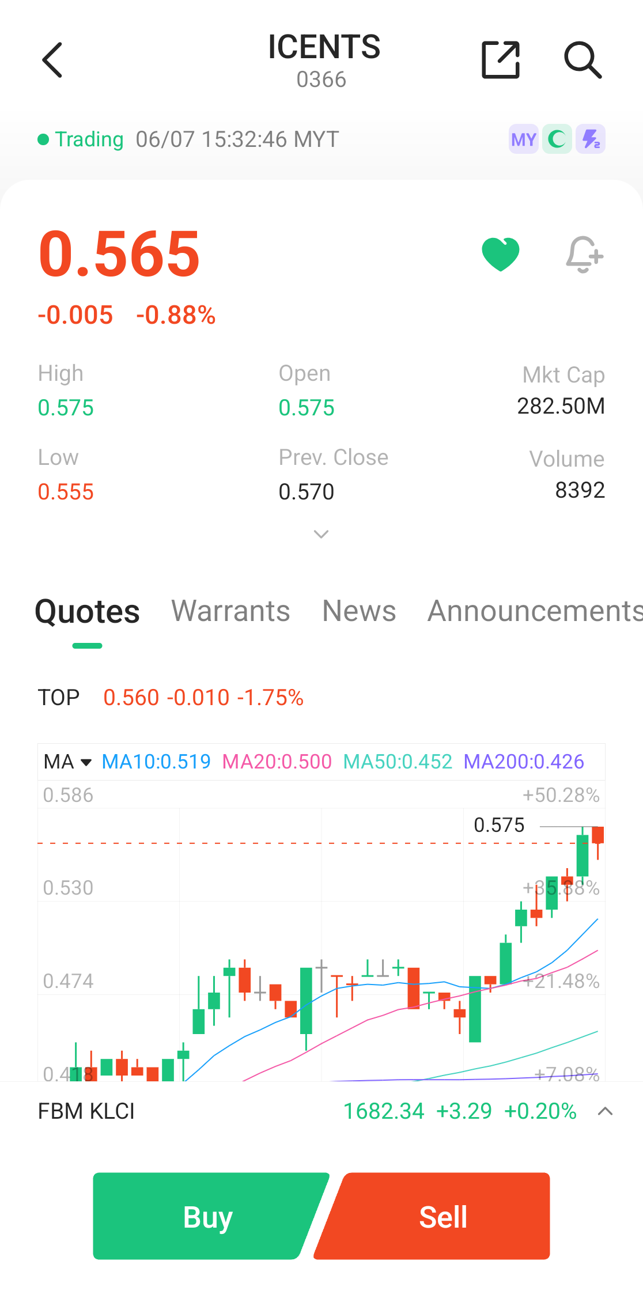Tap the MY market badge

(x=523, y=139)
